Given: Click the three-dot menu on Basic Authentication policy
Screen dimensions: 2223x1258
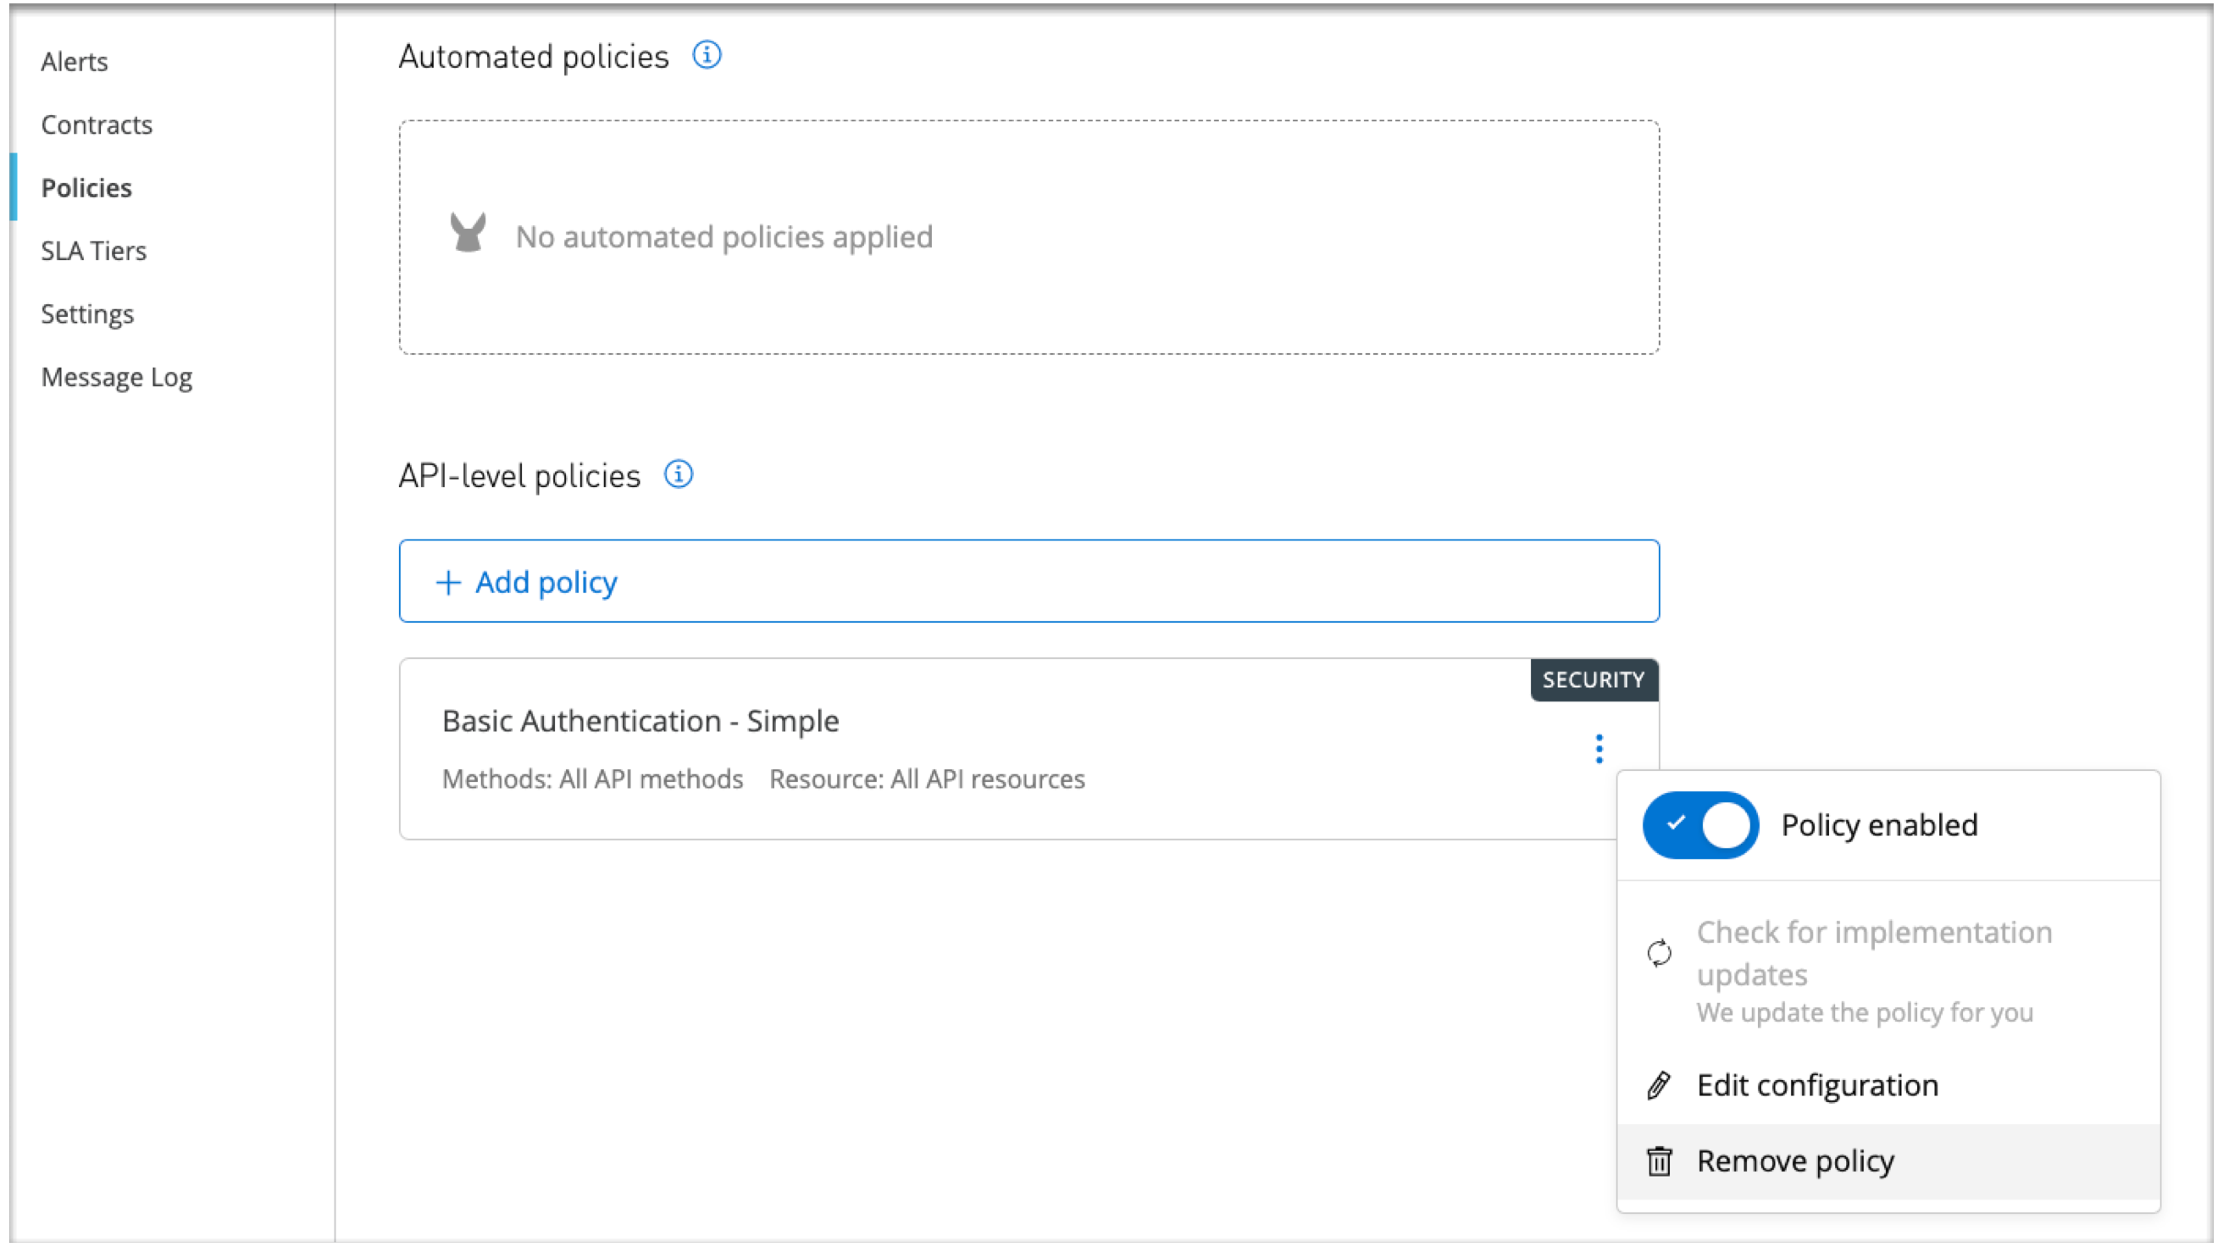Looking at the screenshot, I should point(1599,748).
